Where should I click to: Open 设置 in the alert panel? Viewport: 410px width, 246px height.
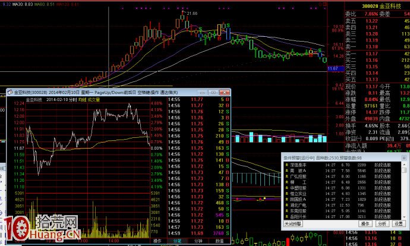coord(399,224)
